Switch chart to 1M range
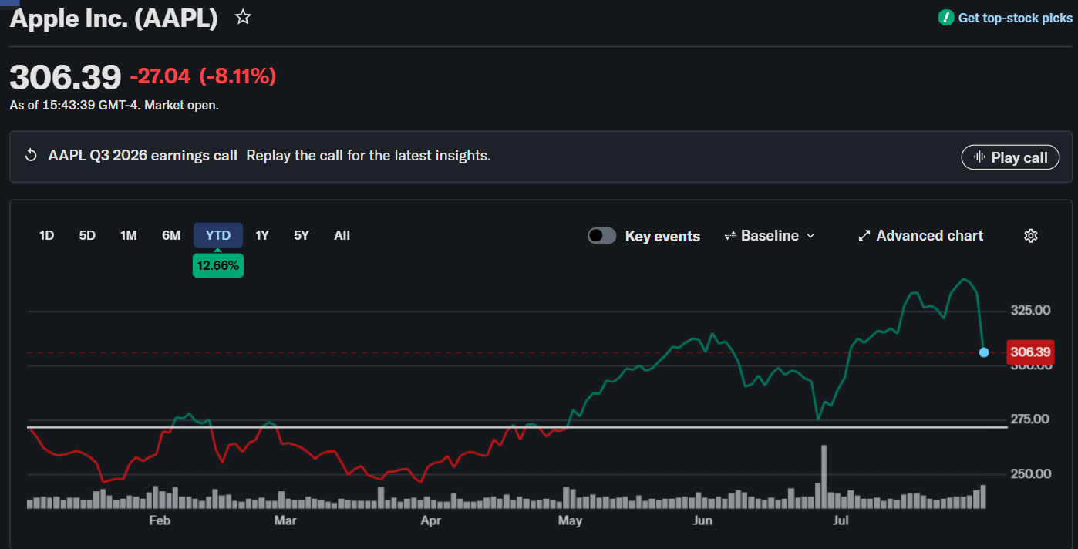The width and height of the screenshot is (1078, 549). 129,236
